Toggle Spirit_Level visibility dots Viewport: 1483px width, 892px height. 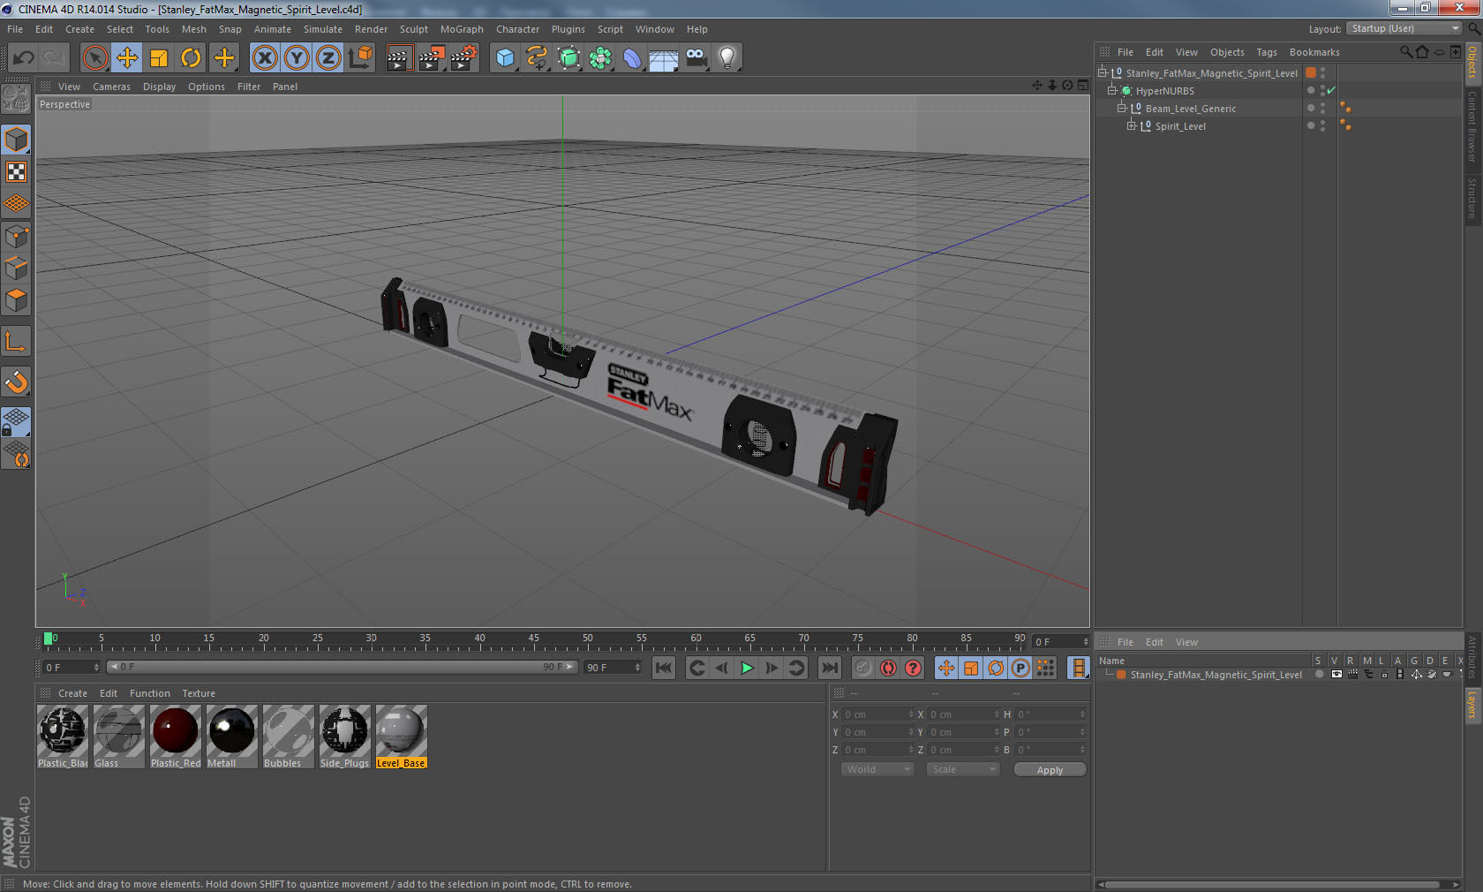[x=1322, y=126]
